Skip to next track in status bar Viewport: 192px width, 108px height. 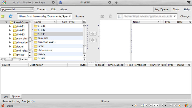coord(158,106)
